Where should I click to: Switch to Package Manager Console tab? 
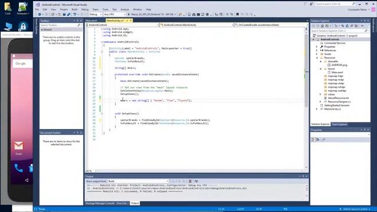tap(100, 203)
